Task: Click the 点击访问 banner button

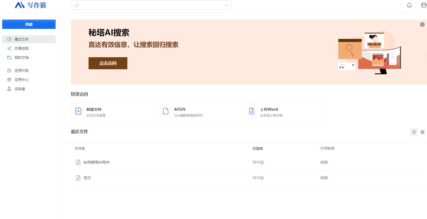Action: pos(108,63)
